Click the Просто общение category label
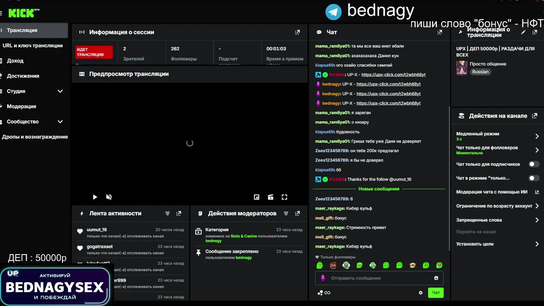 pos(488,64)
